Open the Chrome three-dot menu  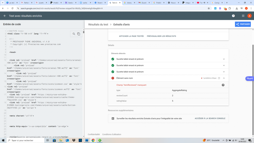(251, 8)
